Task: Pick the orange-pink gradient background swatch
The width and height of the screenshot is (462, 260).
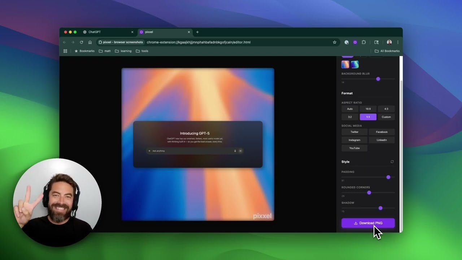Action: pyautogui.click(x=345, y=64)
